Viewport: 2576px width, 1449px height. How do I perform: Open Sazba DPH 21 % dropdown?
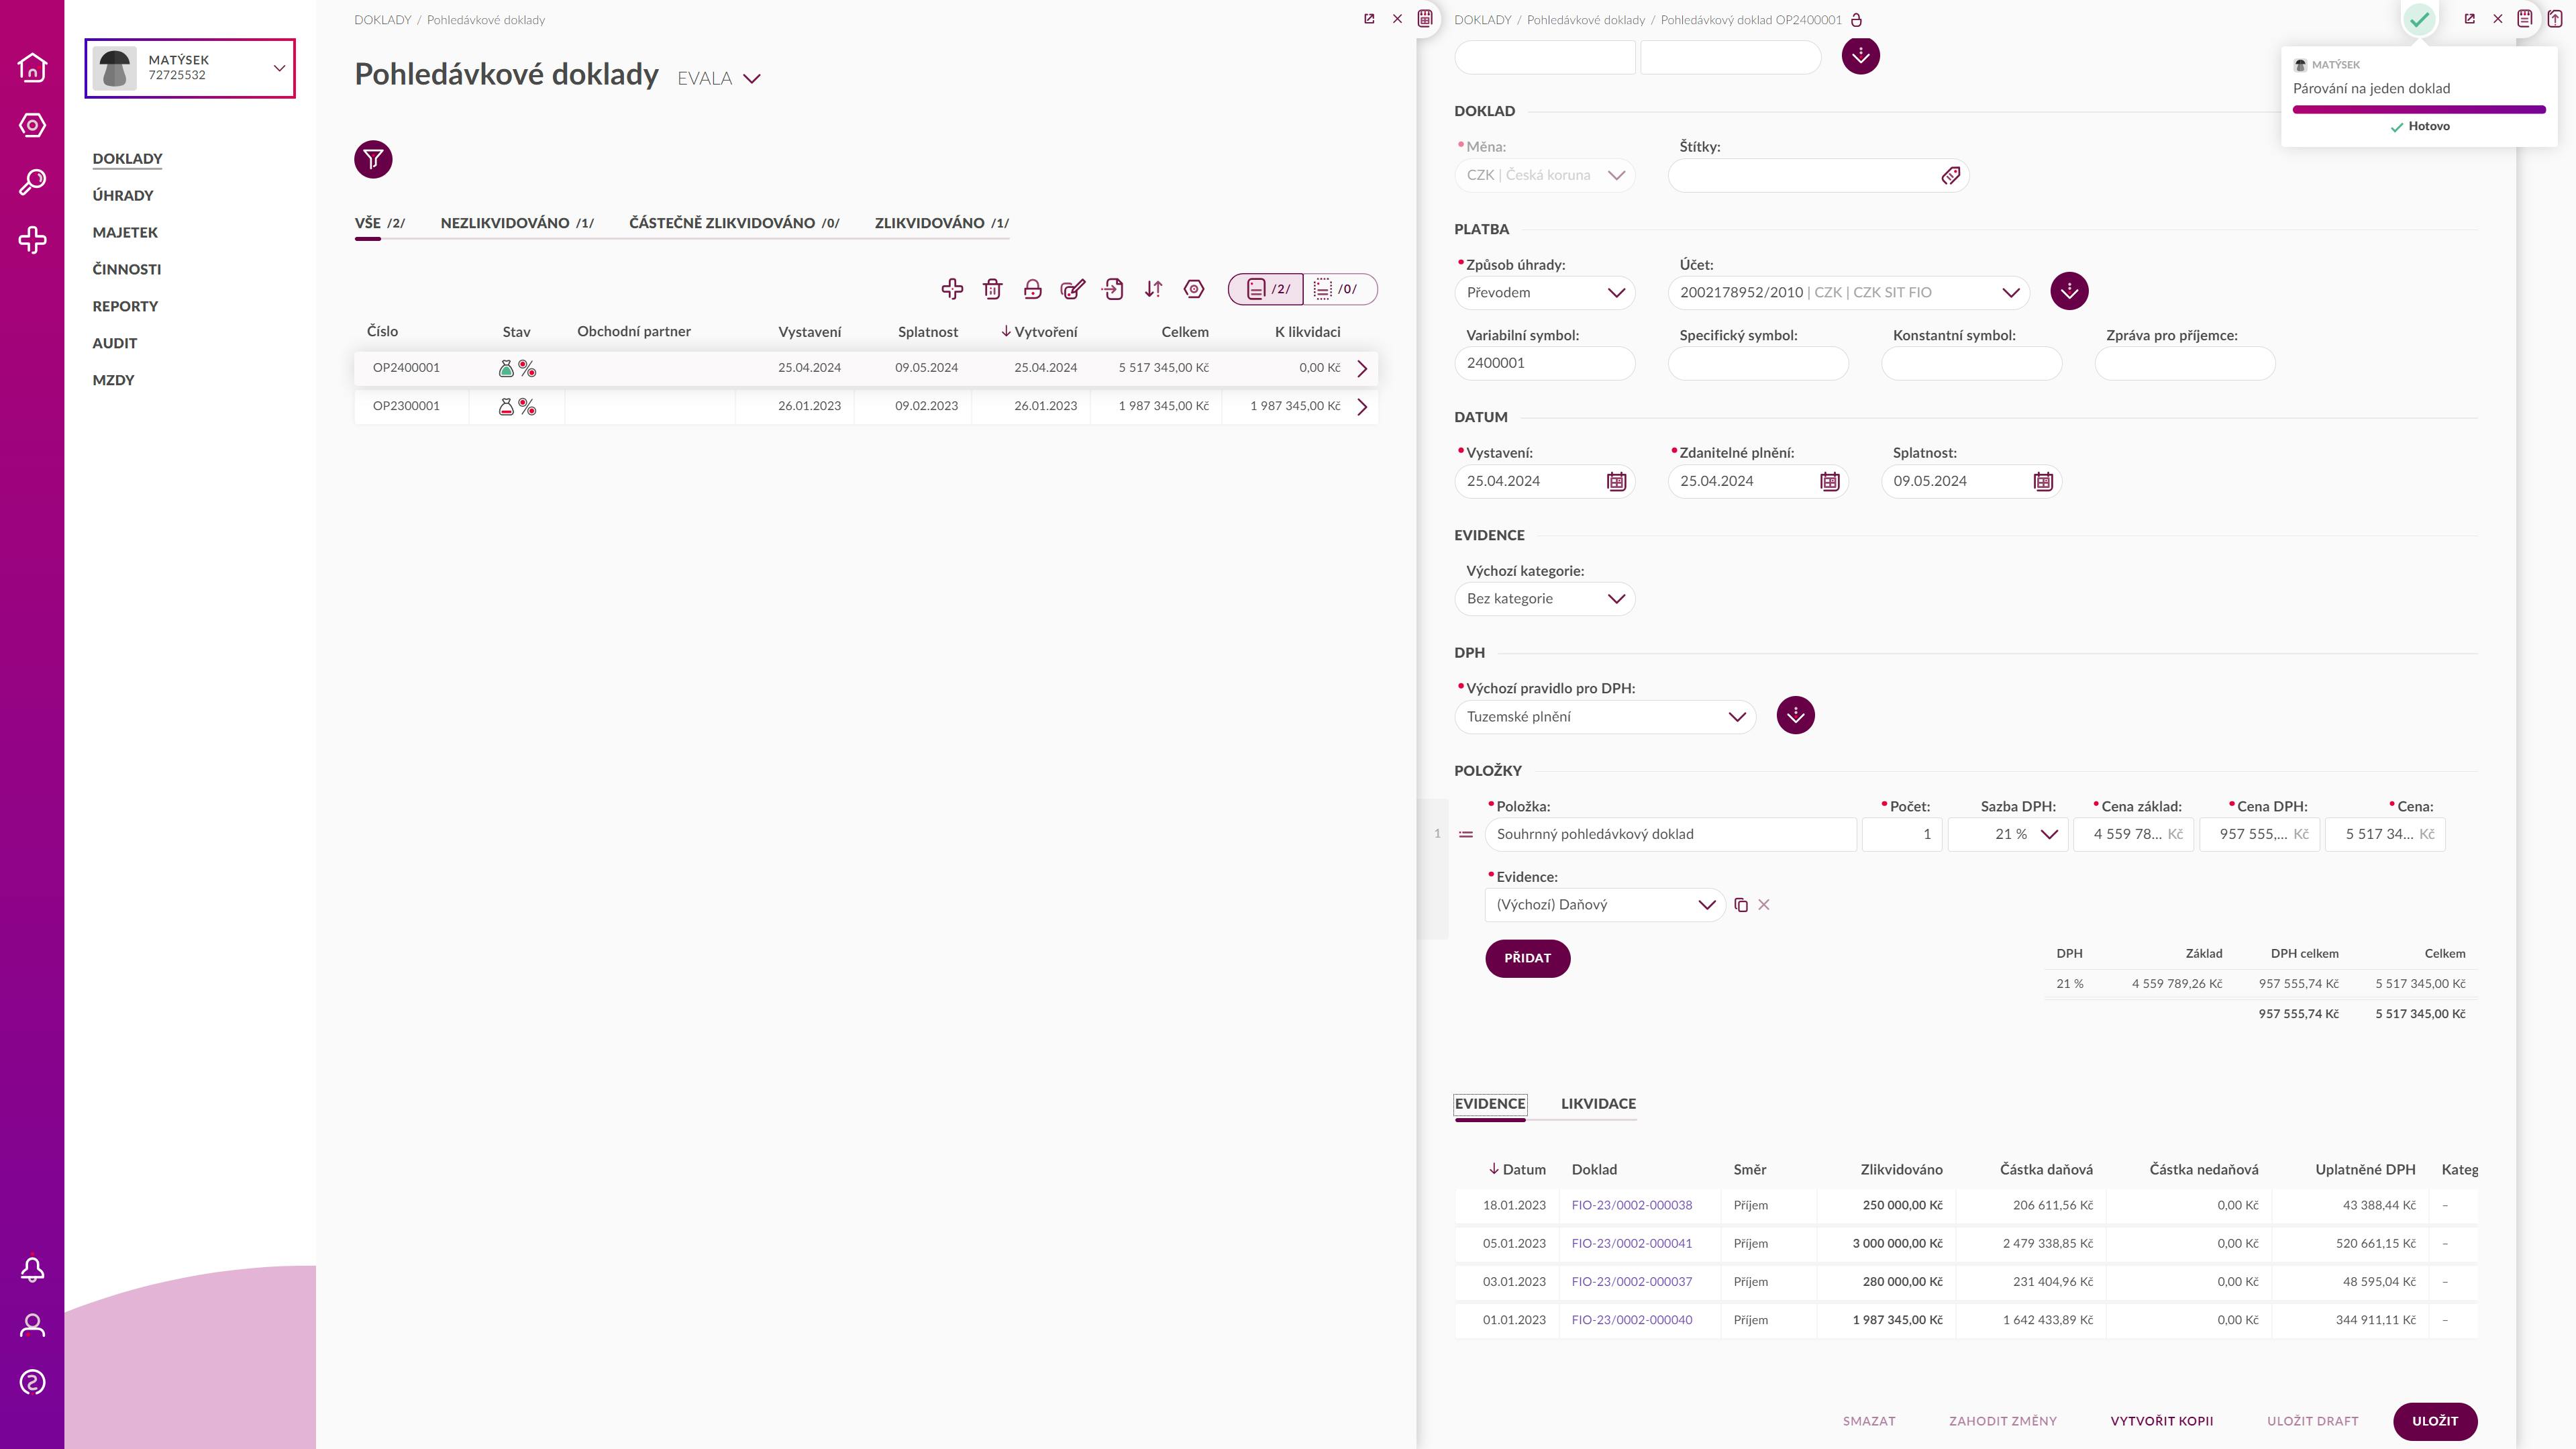pyautogui.click(x=2008, y=834)
